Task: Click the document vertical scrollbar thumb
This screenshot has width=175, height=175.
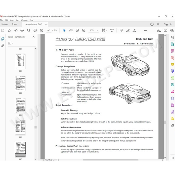Action: (x=165, y=122)
